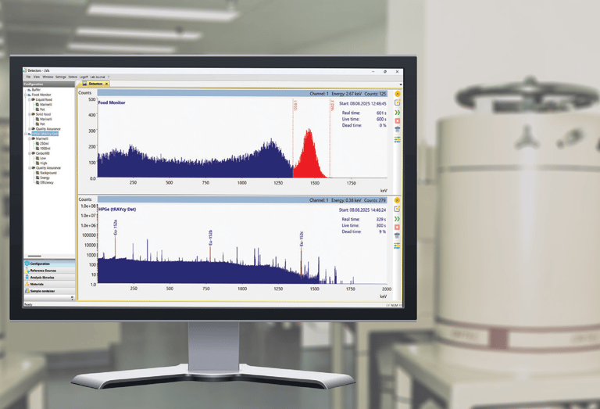The width and height of the screenshot is (600, 409).
Task: Click the Reference Sources icon
Action: click(x=27, y=271)
